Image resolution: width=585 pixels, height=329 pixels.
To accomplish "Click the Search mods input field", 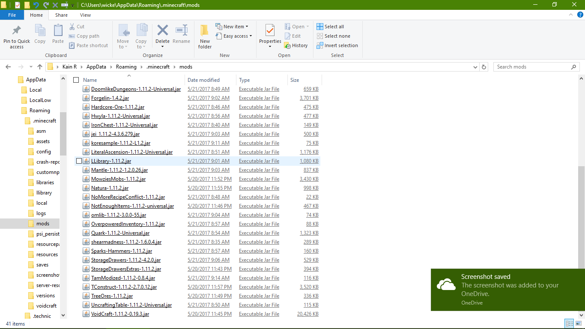I will pyautogui.click(x=532, y=67).
